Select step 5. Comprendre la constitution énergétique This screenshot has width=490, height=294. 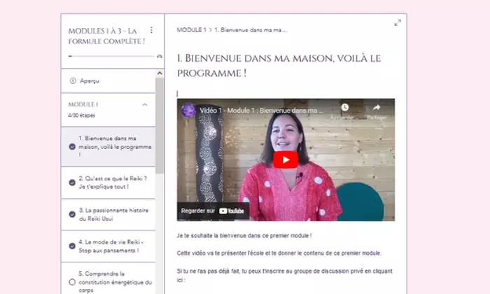click(108, 279)
